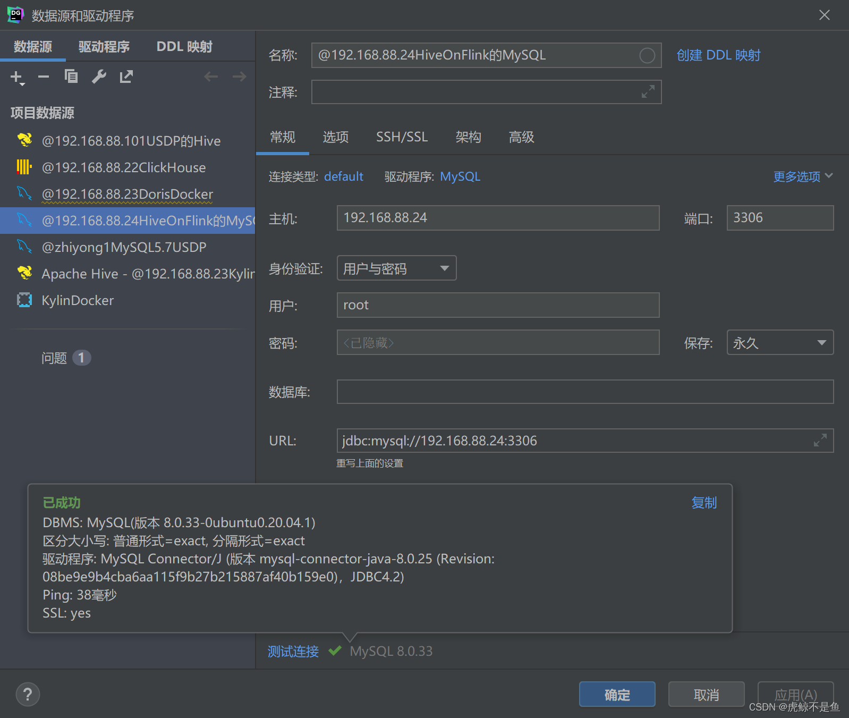The image size is (849, 718).
Task: Change driver MySQL link
Action: tap(460, 176)
